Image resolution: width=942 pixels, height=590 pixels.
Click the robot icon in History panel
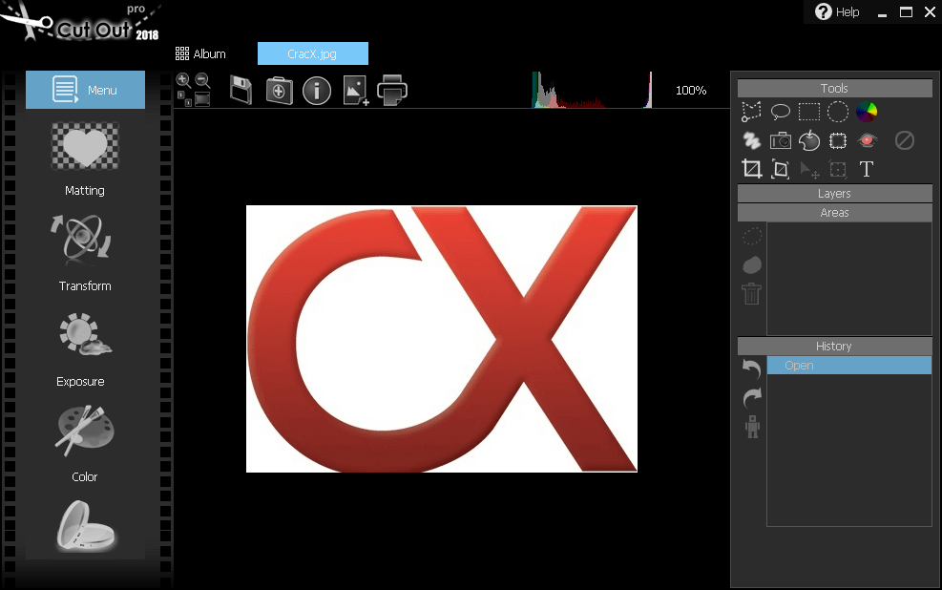click(752, 427)
